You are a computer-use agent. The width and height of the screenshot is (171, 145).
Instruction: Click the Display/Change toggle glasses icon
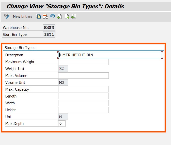tap(7, 17)
